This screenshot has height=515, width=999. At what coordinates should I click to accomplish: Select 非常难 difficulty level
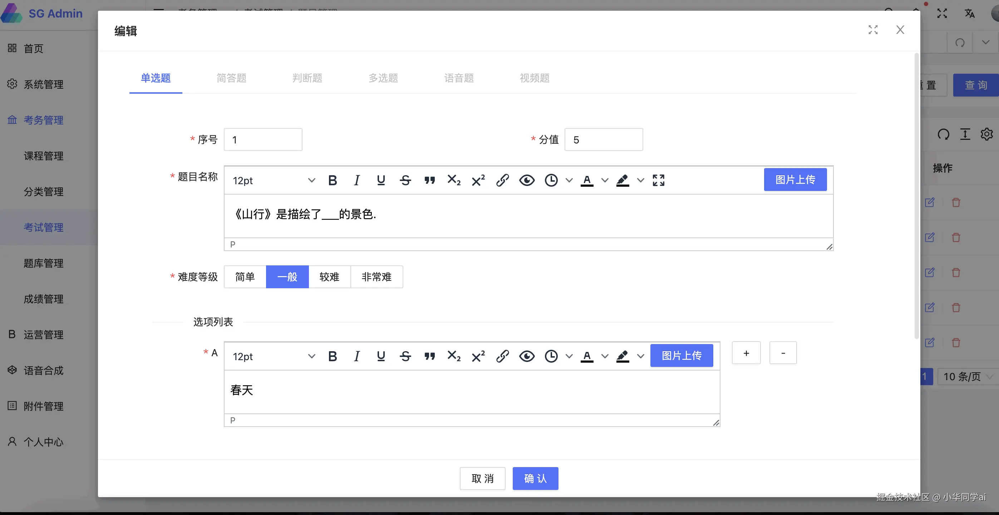tap(376, 277)
